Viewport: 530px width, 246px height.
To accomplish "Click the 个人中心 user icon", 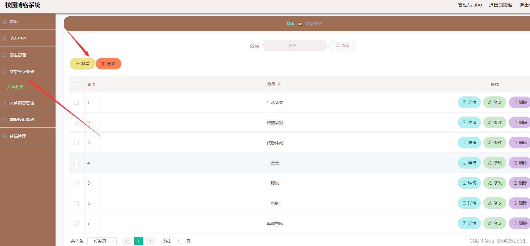I will pyautogui.click(x=5, y=38).
